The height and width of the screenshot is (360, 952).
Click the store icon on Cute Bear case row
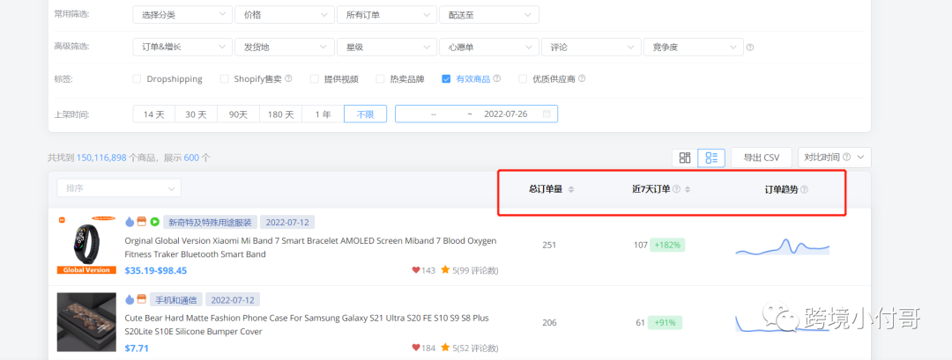tap(141, 299)
